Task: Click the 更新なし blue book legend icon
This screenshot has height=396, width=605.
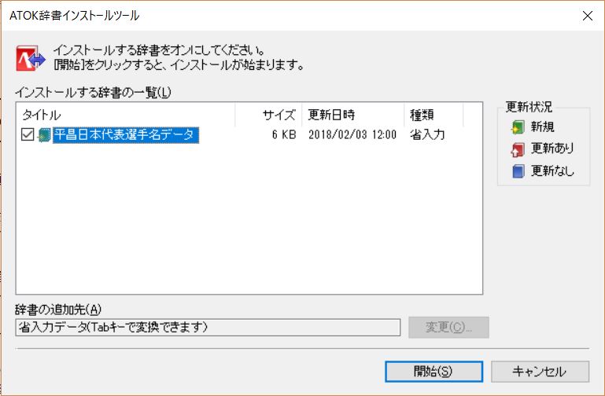Action: (x=518, y=171)
